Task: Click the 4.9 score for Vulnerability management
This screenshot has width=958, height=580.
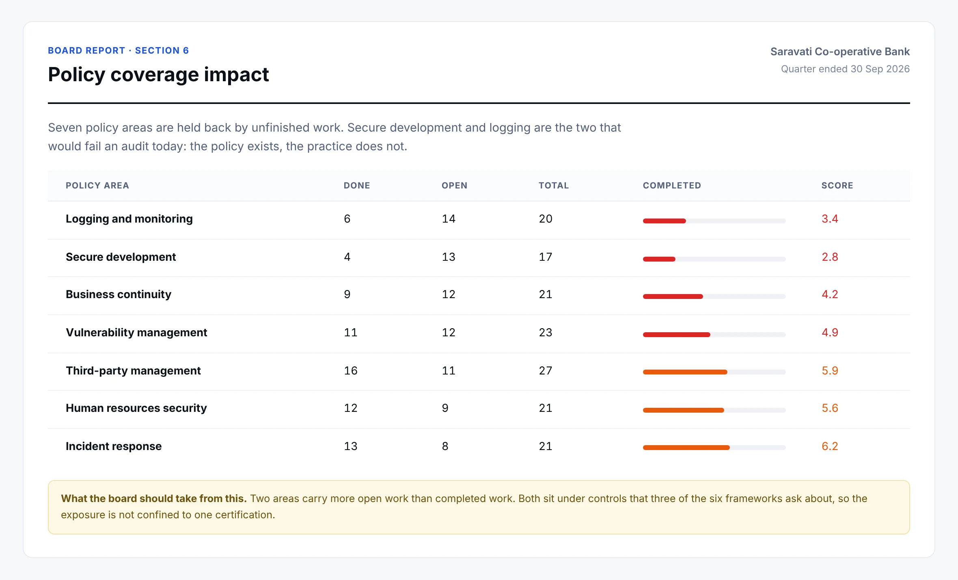Action: pos(830,333)
